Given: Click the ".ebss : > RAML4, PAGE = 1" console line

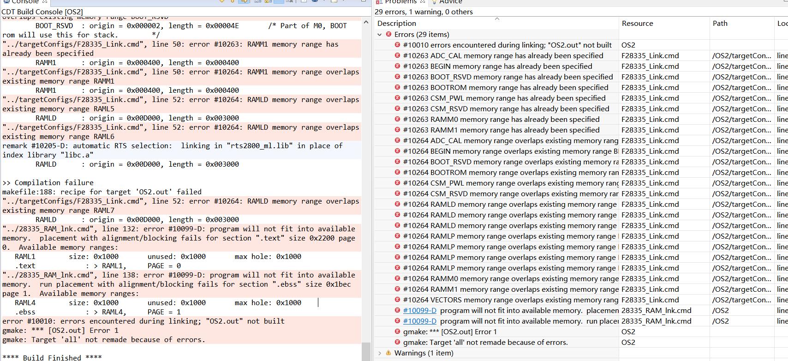Looking at the screenshot, I should point(98,312).
